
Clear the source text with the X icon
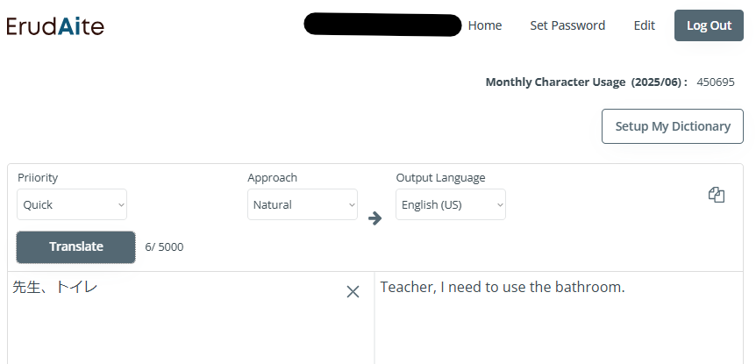(353, 292)
